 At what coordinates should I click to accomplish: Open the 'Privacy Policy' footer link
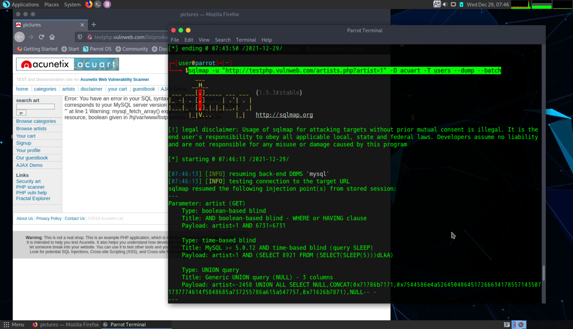(49, 218)
